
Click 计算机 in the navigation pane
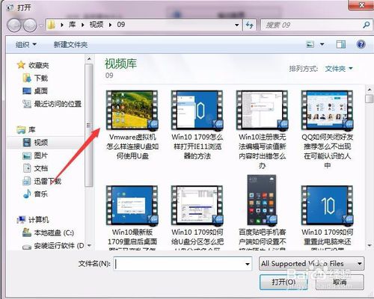click(x=33, y=220)
